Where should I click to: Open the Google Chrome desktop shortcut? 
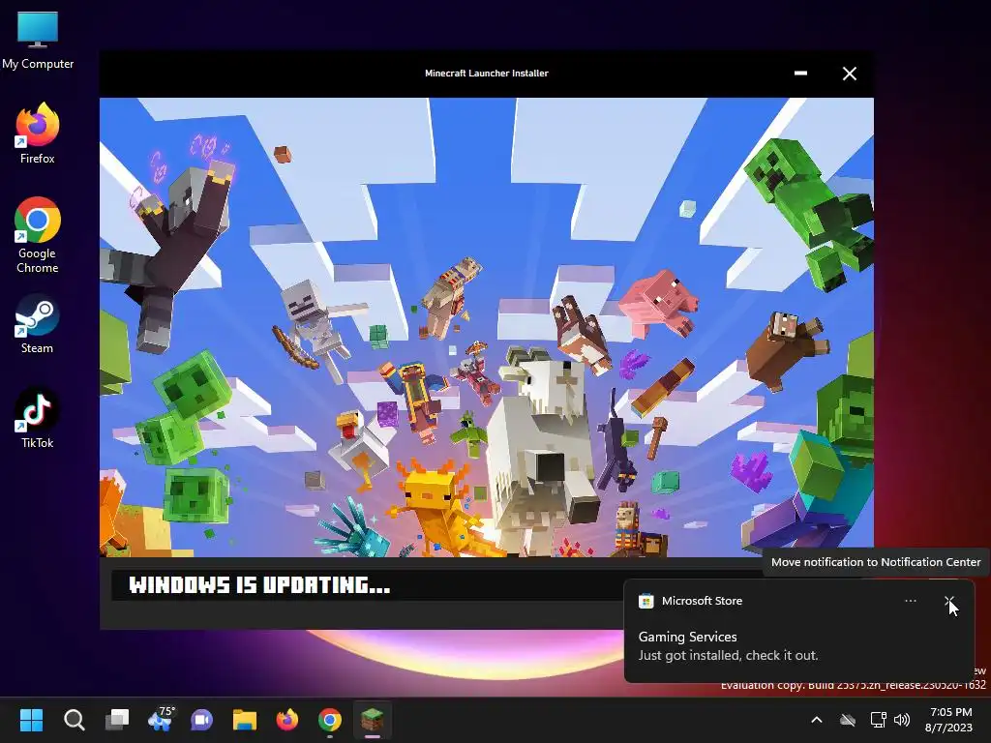point(38,235)
